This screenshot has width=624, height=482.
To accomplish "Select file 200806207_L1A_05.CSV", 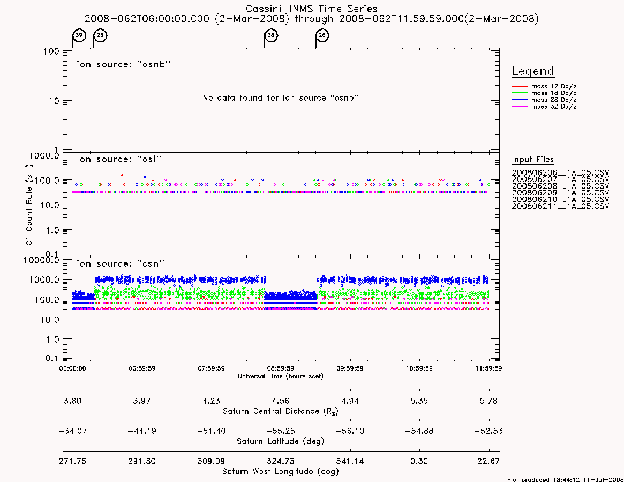I will coord(560,179).
